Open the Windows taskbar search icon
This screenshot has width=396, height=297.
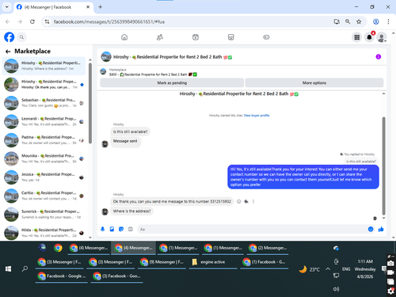25,269
